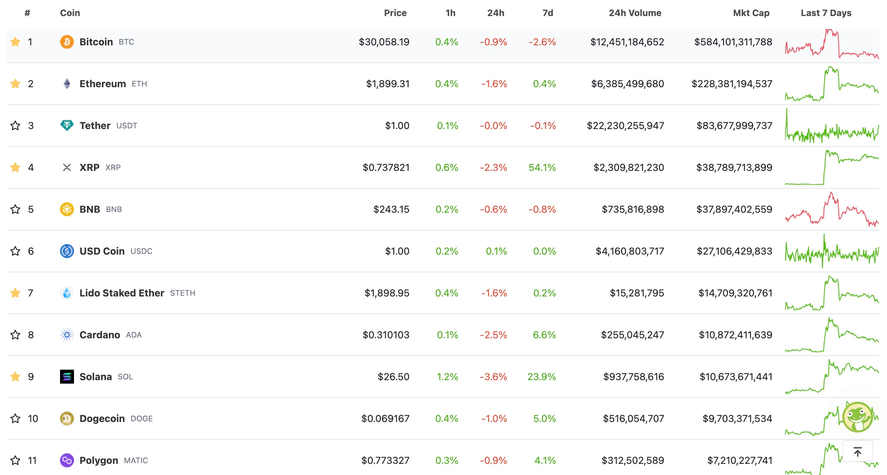Image resolution: width=887 pixels, height=475 pixels.
Task: Open Tether's 7-day sparkline chart
Action: click(832, 126)
